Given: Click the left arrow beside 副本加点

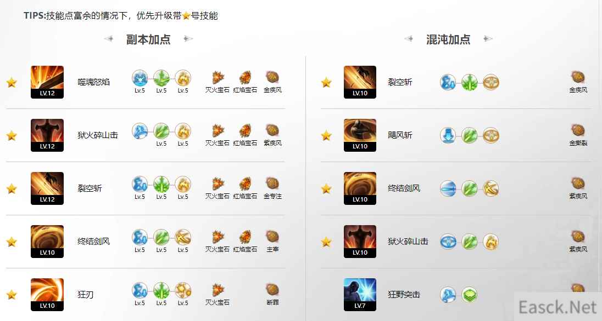Looking at the screenshot, I should pyautogui.click(x=109, y=39).
